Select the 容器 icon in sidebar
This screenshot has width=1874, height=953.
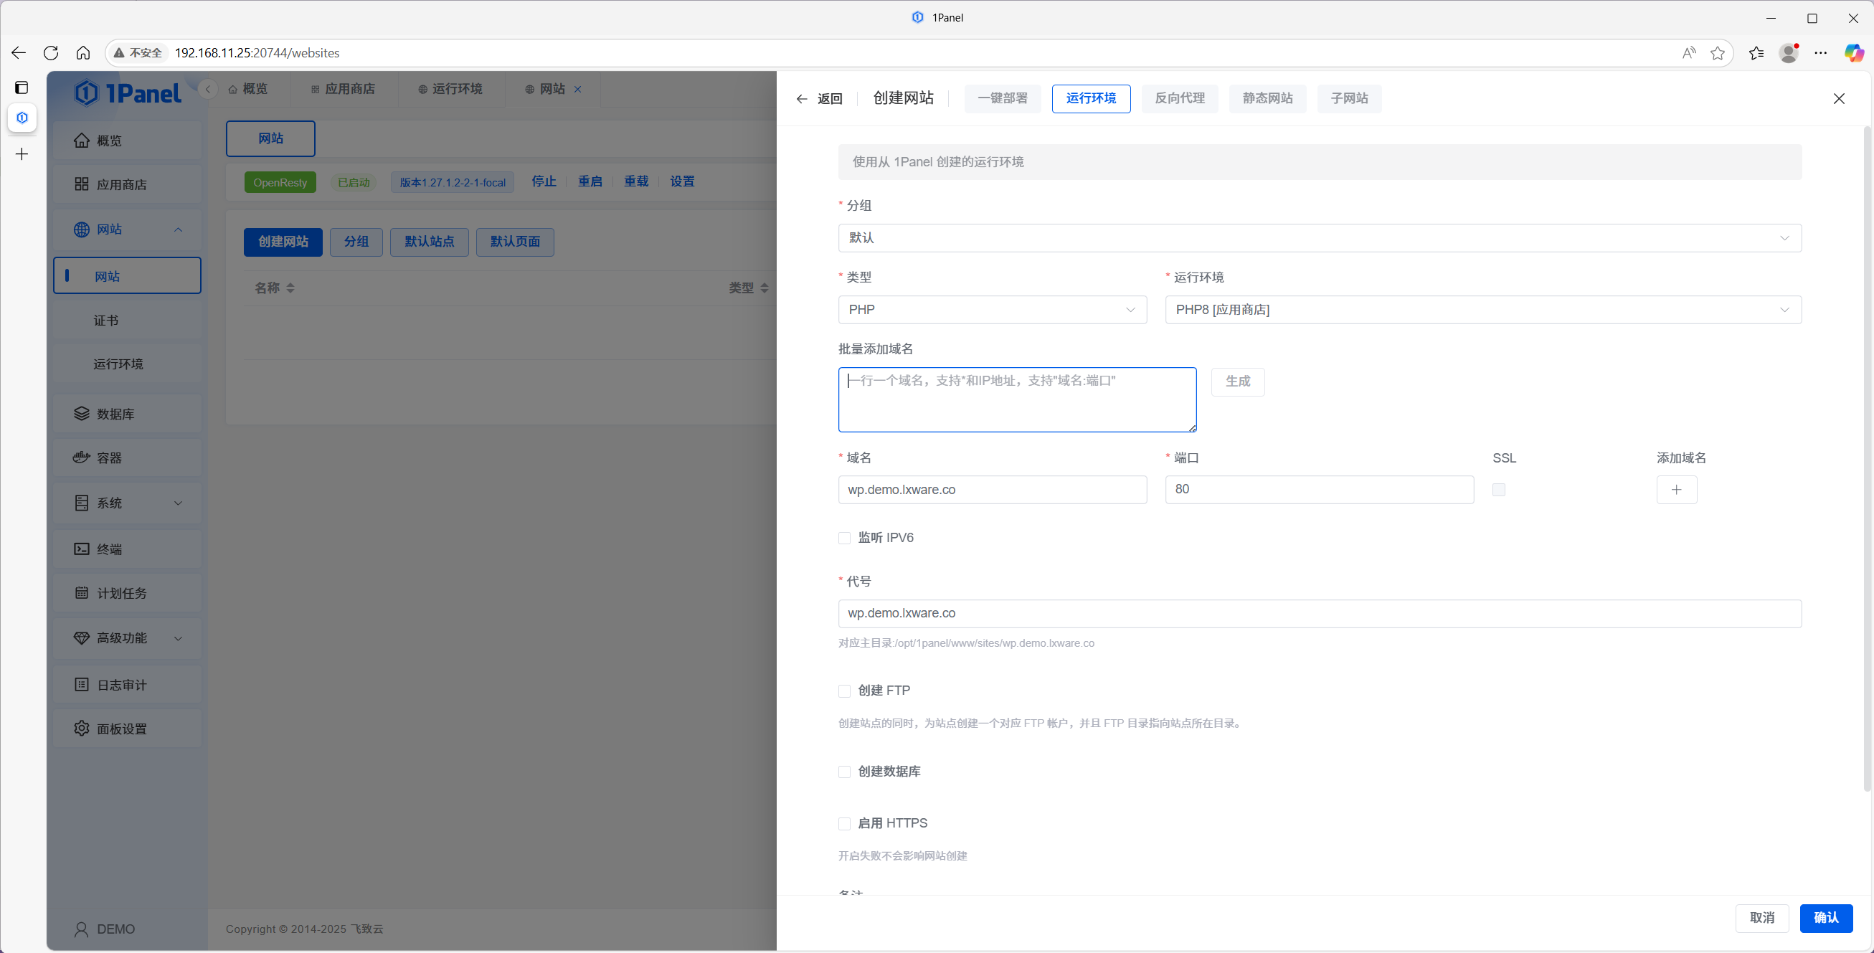[x=82, y=457]
